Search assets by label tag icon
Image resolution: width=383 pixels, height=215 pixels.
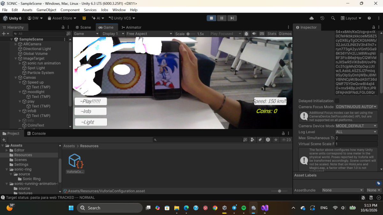point(260,140)
